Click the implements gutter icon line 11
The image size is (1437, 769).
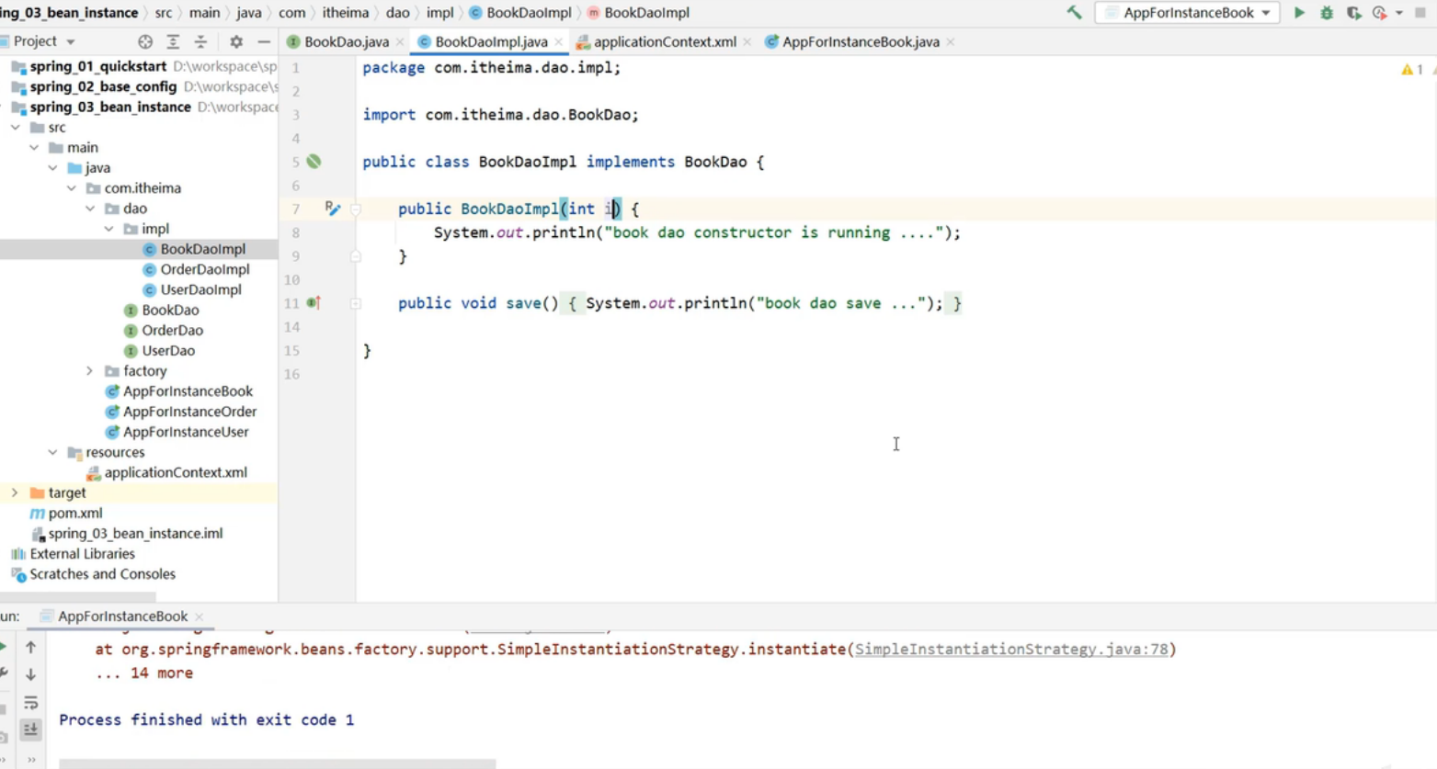tap(314, 302)
